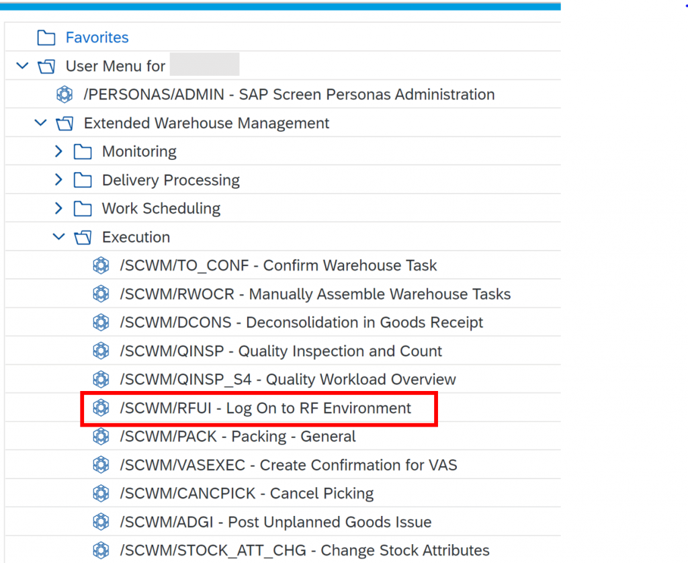Viewport: 688px width, 563px height.
Task: Click the Extended Warehouse Management folder icon
Action: pyautogui.click(x=64, y=124)
